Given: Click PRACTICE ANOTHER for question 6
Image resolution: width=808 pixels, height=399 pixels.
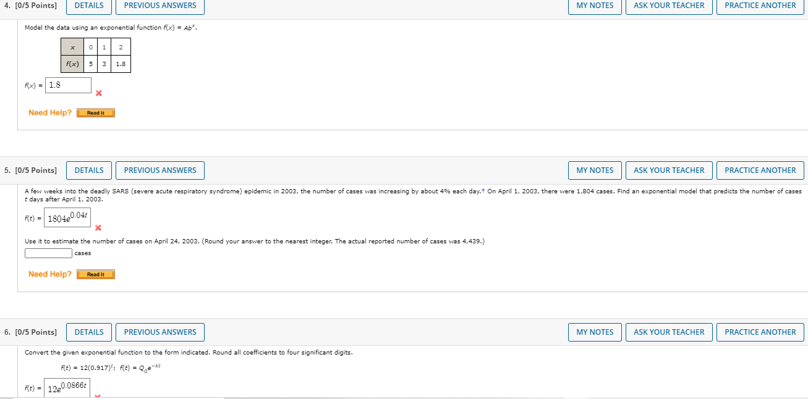Looking at the screenshot, I should (760, 332).
